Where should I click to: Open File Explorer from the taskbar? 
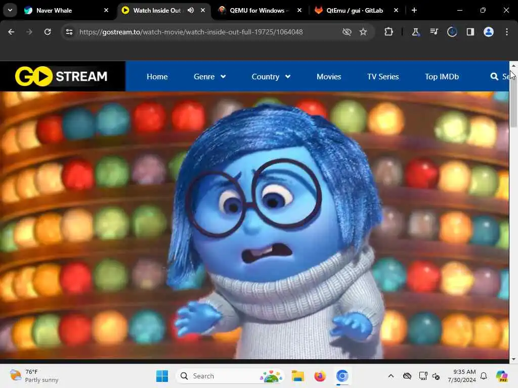[x=297, y=376]
